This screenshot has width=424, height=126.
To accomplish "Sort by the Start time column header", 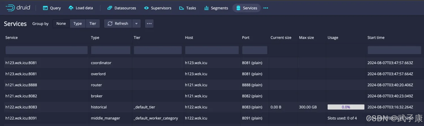I will pyautogui.click(x=376, y=38).
